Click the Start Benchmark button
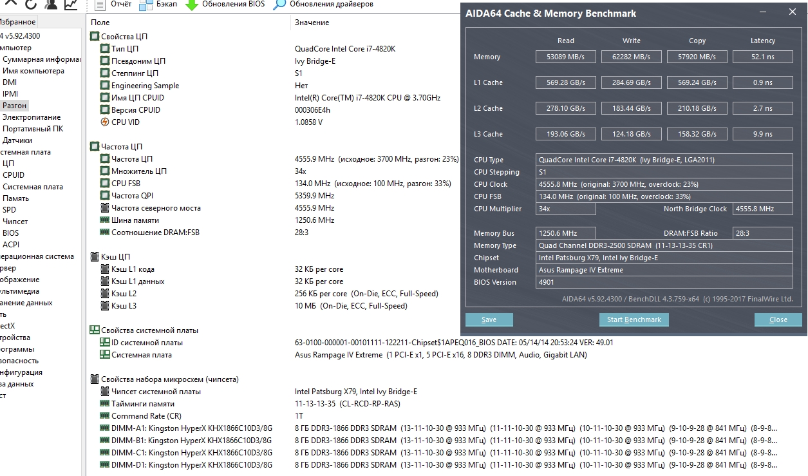This screenshot has width=808, height=476. [x=634, y=319]
